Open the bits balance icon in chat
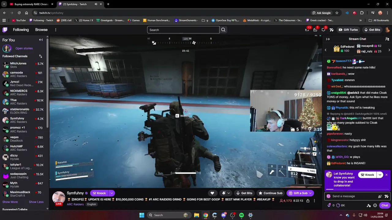This screenshot has height=220, width=392. (331, 205)
